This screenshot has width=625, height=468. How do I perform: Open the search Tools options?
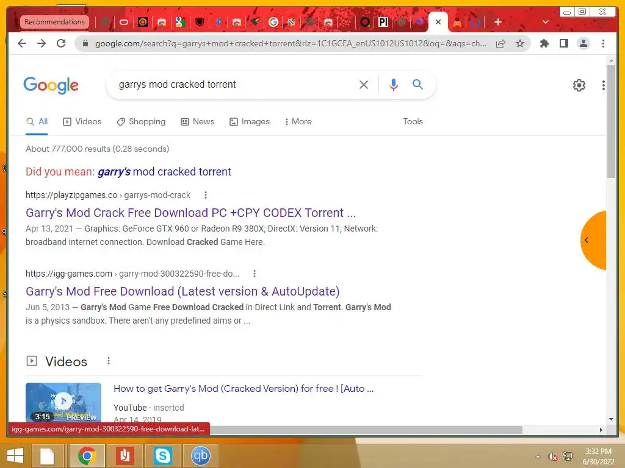(x=413, y=121)
